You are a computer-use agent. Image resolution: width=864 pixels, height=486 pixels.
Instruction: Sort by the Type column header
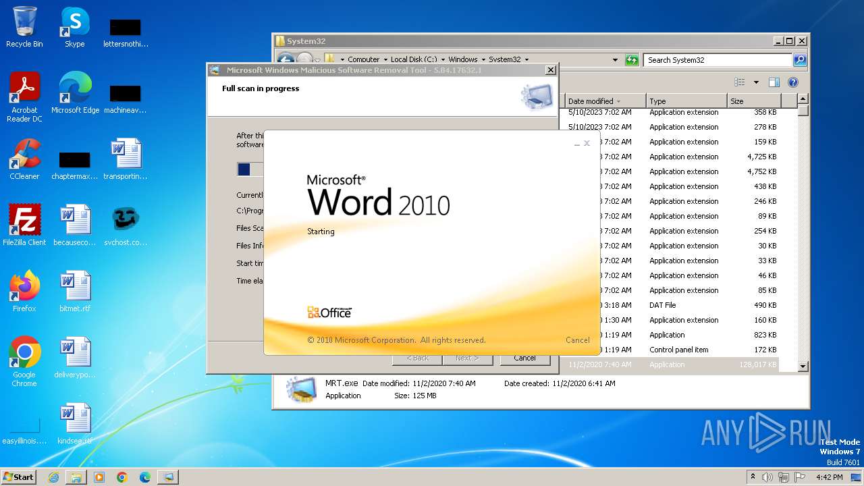click(x=686, y=101)
